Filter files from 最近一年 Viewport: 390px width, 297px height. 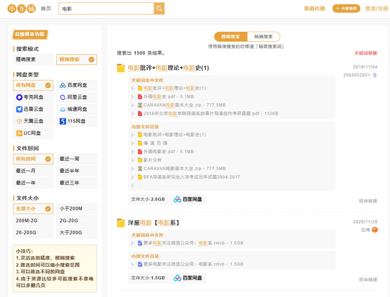[x=33, y=183]
